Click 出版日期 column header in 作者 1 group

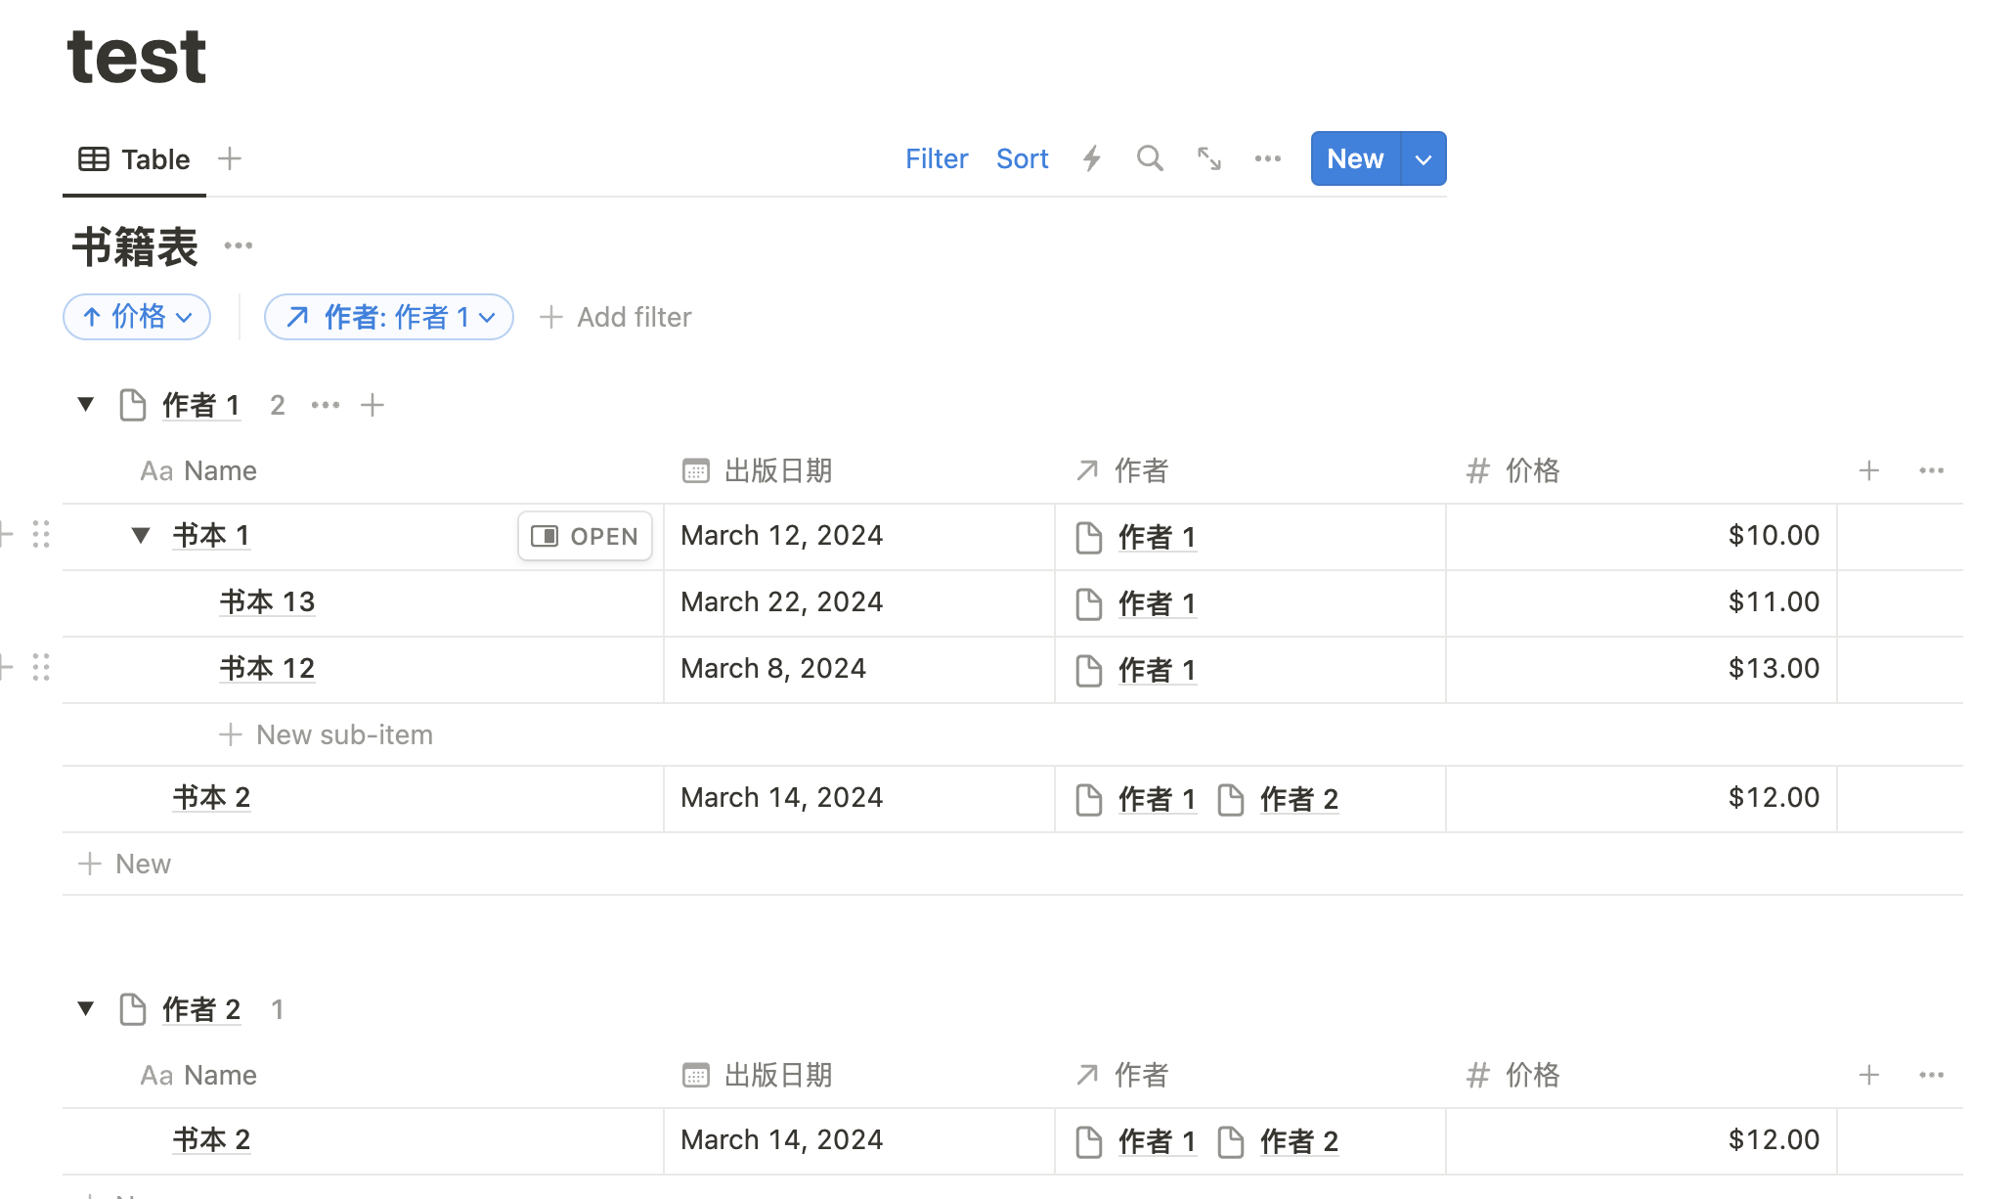[758, 470]
